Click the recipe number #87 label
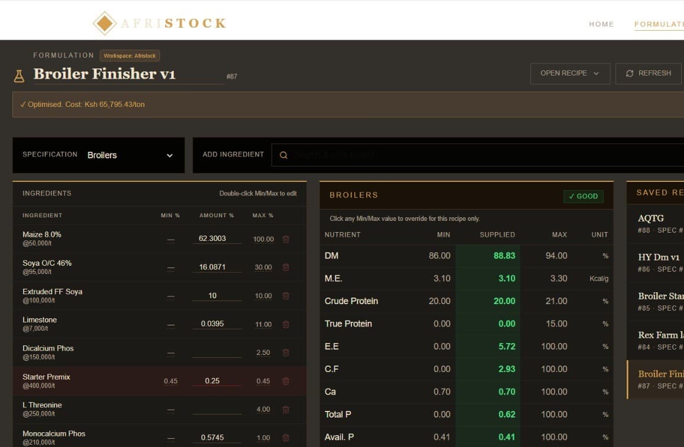This screenshot has height=447, width=684. [x=232, y=76]
